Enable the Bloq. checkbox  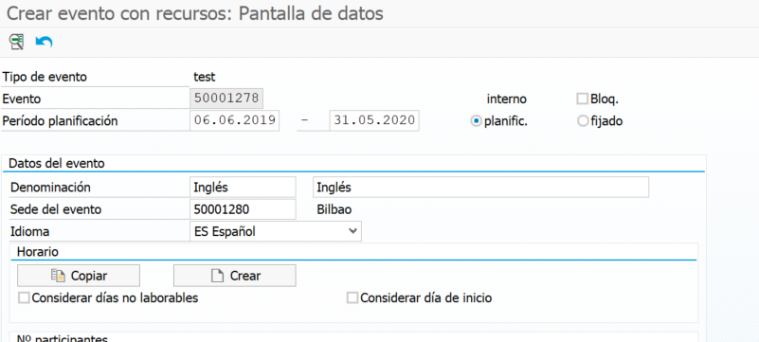tap(583, 99)
